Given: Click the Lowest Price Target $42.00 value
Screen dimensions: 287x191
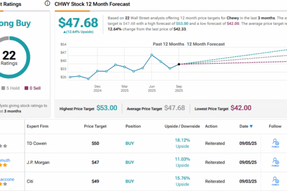Looking at the screenshot, I should click(241, 108).
